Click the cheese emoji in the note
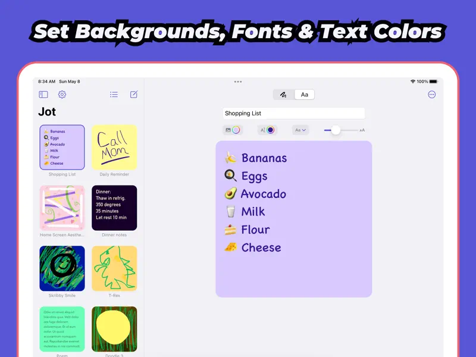This screenshot has width=476, height=357. 230,247
